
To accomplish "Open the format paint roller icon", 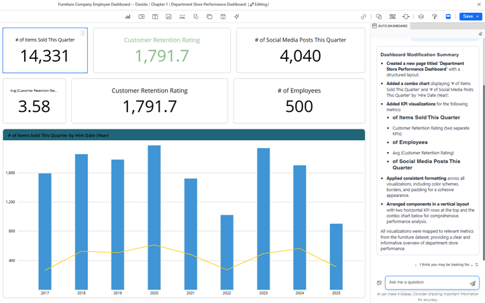I will [434, 17].
